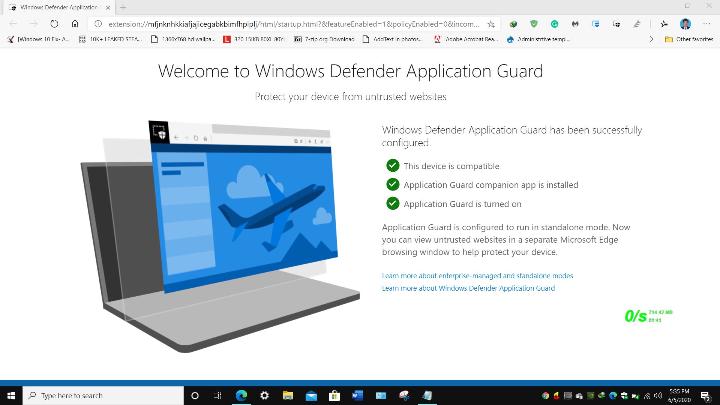Click the gray feather extension icon
The image size is (720, 405).
point(637,24)
